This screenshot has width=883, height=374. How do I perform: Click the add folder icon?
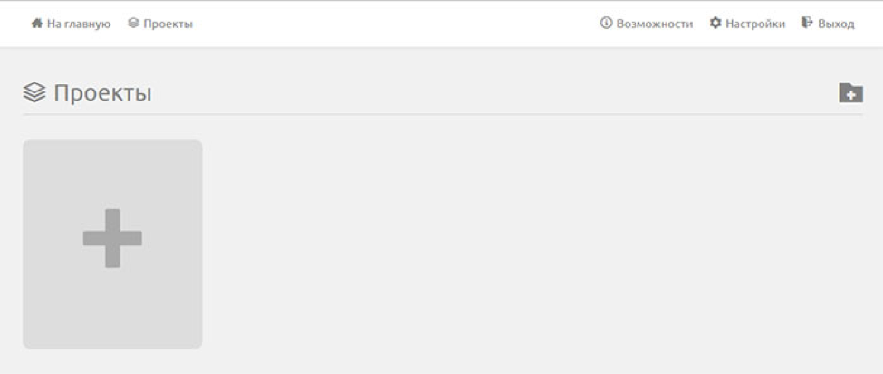850,93
